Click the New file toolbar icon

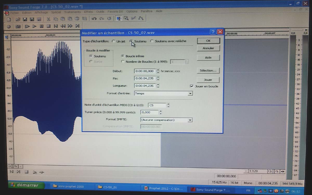pyautogui.click(x=9, y=19)
